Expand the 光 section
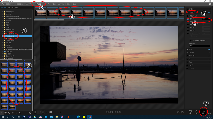Viewport: 213px width, 119px height. 187,59
